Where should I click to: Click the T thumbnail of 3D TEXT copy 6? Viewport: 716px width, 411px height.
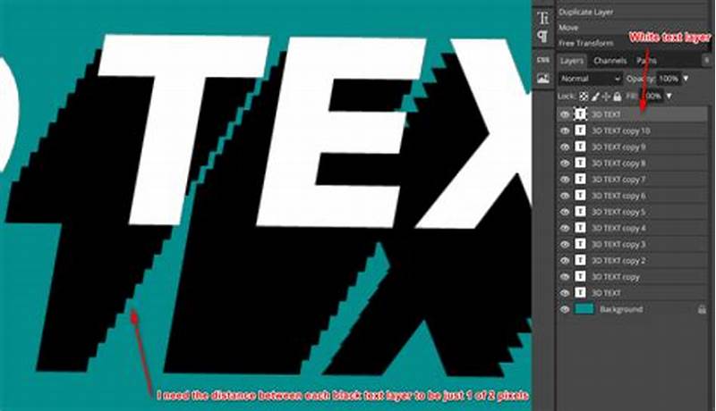[x=580, y=196]
